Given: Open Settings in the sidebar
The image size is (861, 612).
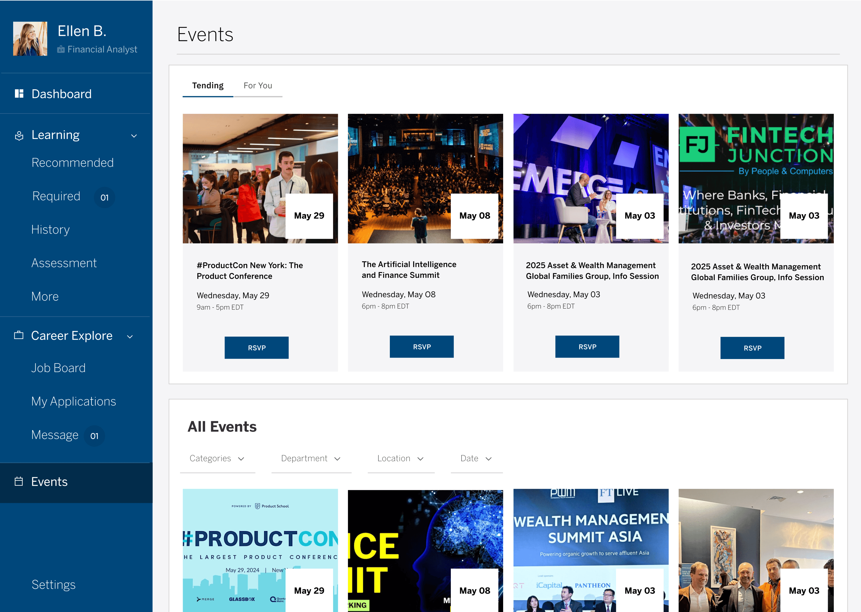Looking at the screenshot, I should (54, 585).
